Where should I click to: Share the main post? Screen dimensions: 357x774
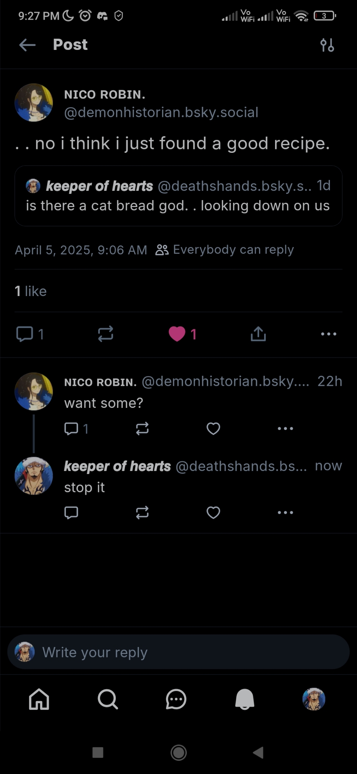click(x=258, y=334)
